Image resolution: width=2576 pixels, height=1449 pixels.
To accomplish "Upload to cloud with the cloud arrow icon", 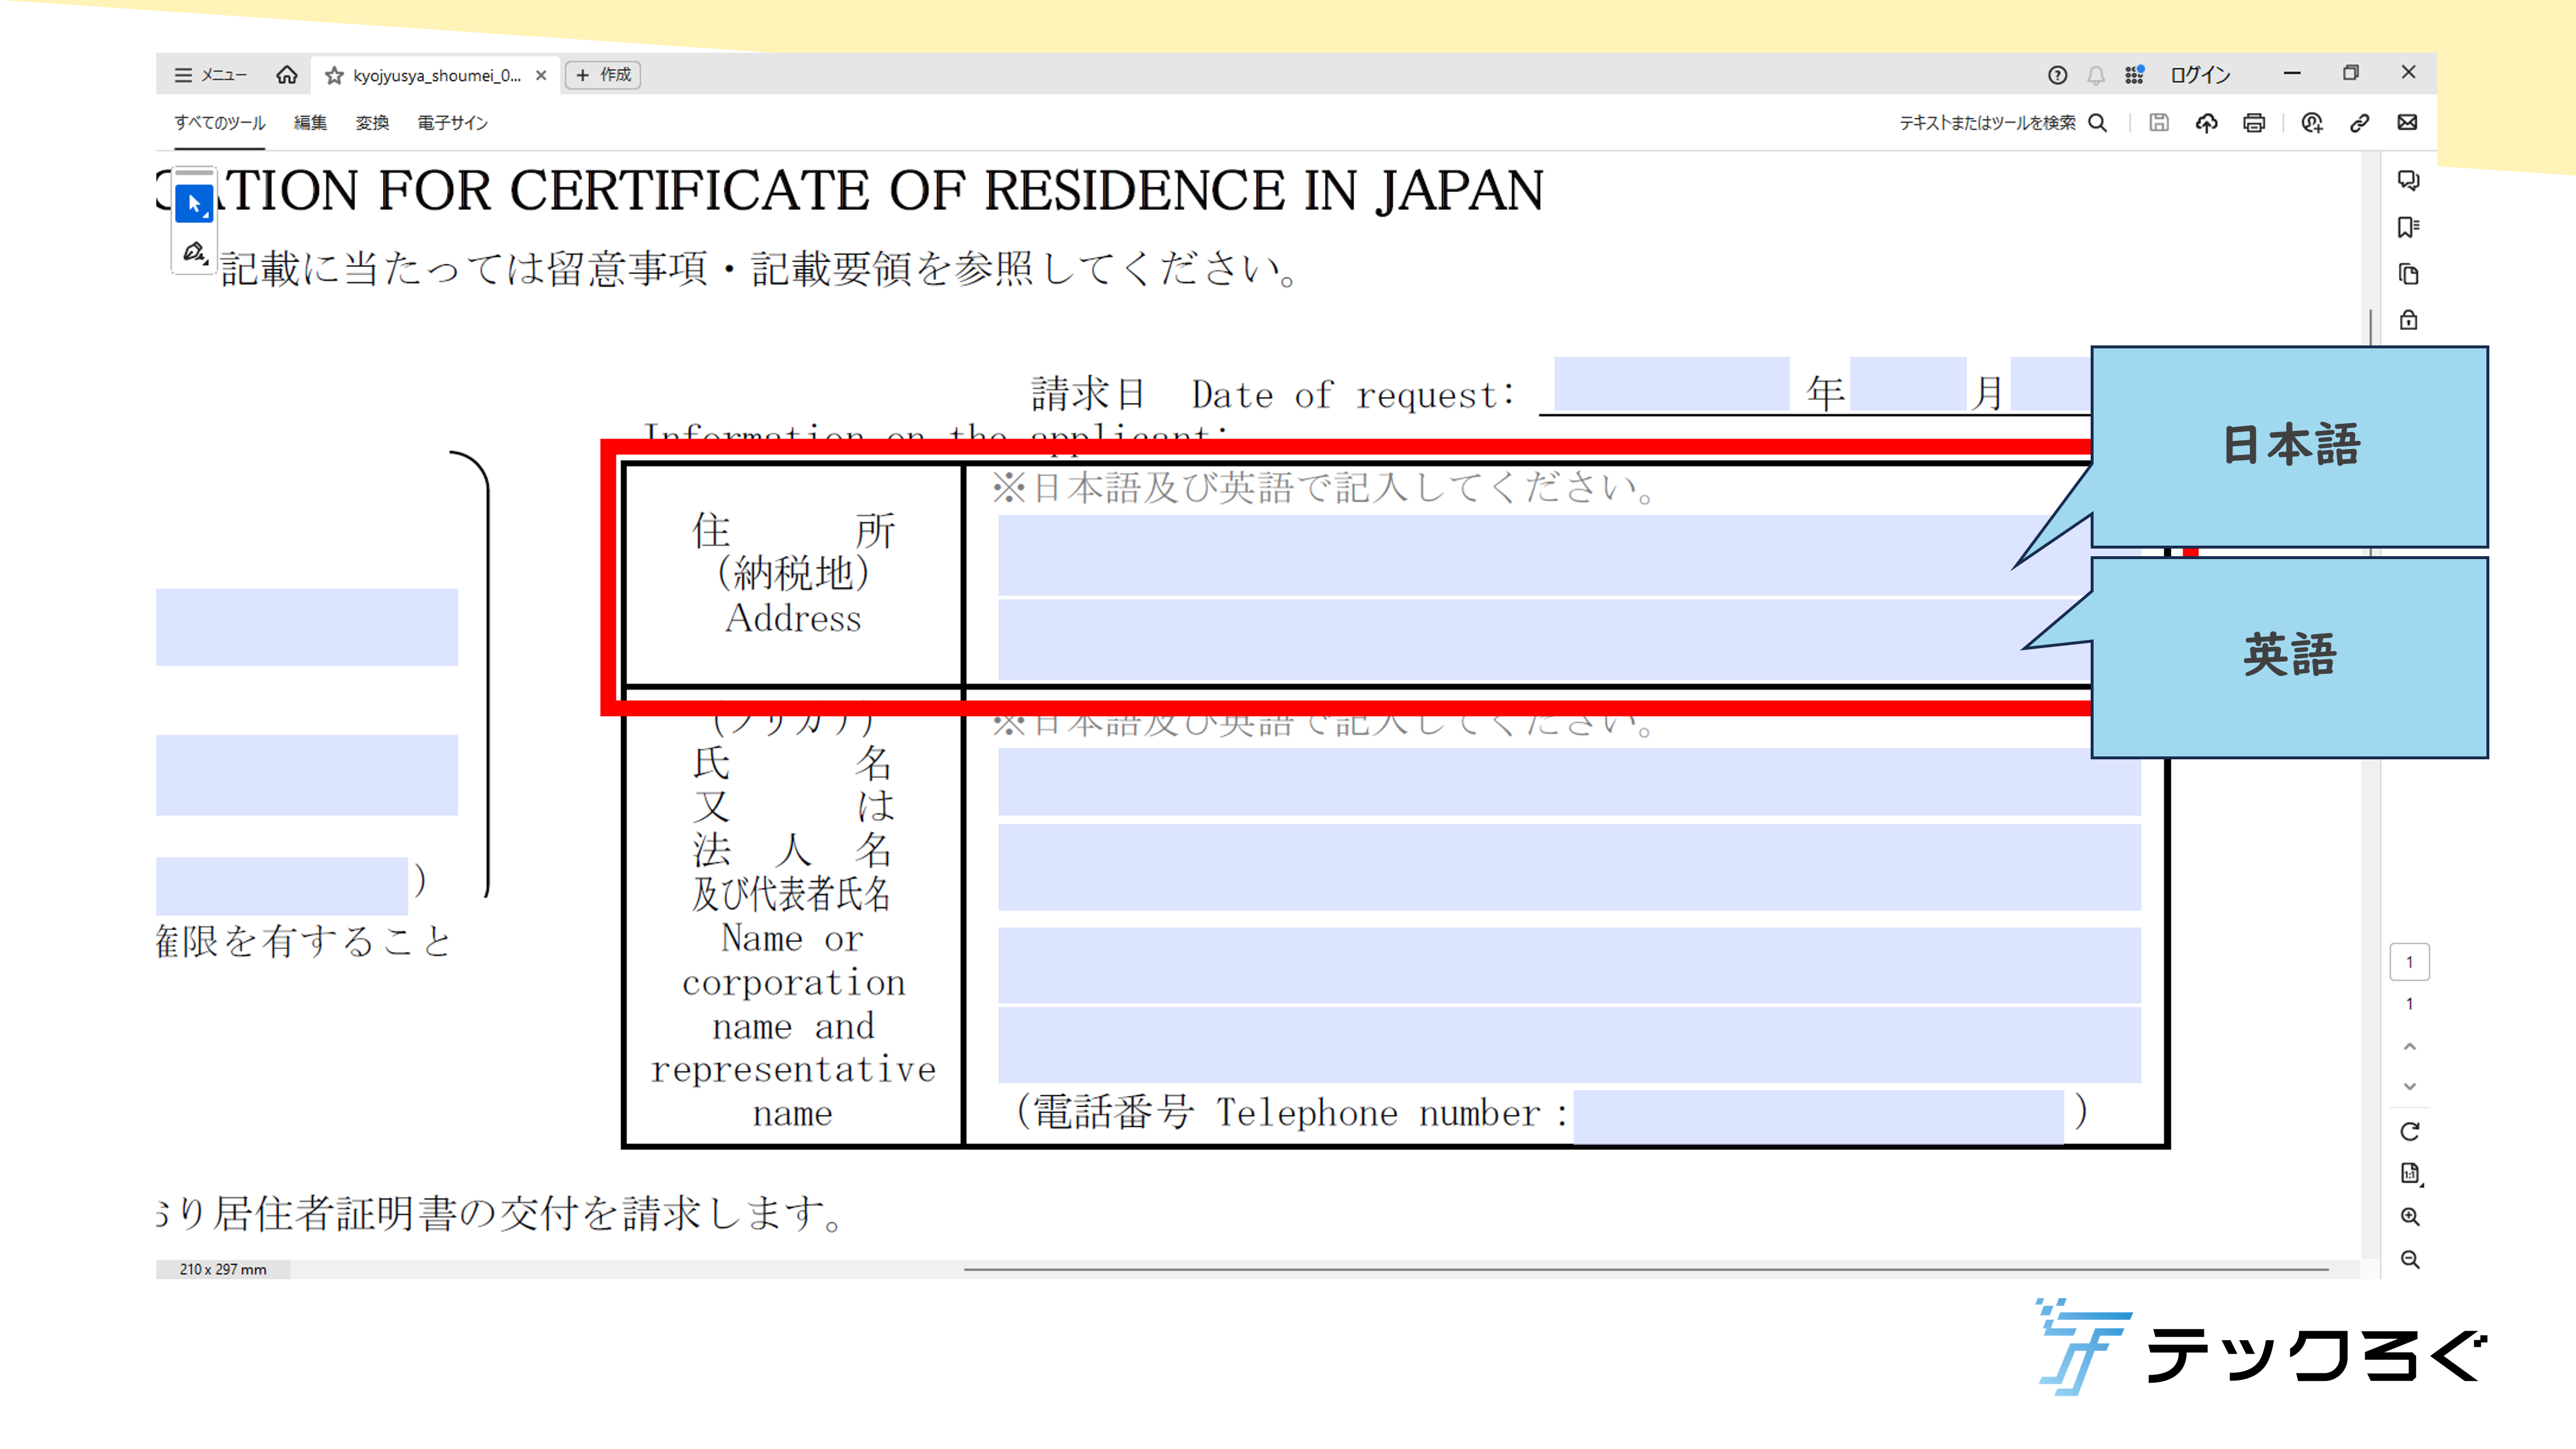I will 2206,123.
